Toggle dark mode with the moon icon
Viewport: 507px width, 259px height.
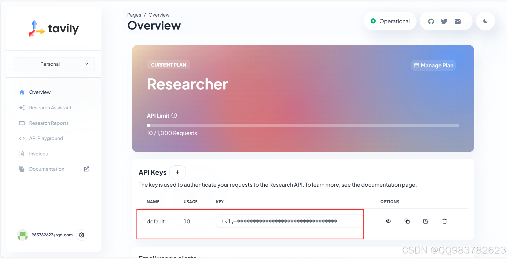coord(485,21)
